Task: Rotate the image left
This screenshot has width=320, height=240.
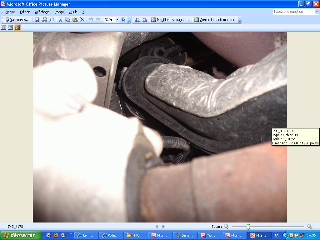Action: (x=137, y=20)
